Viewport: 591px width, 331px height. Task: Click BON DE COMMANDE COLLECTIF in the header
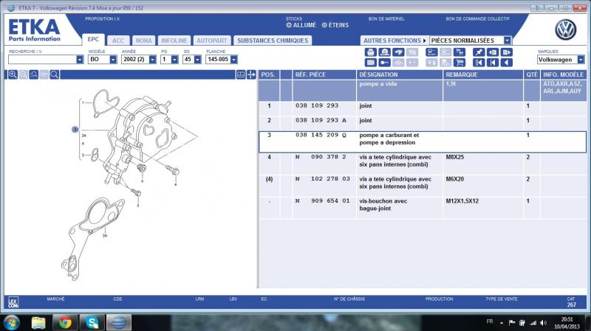[x=477, y=18]
